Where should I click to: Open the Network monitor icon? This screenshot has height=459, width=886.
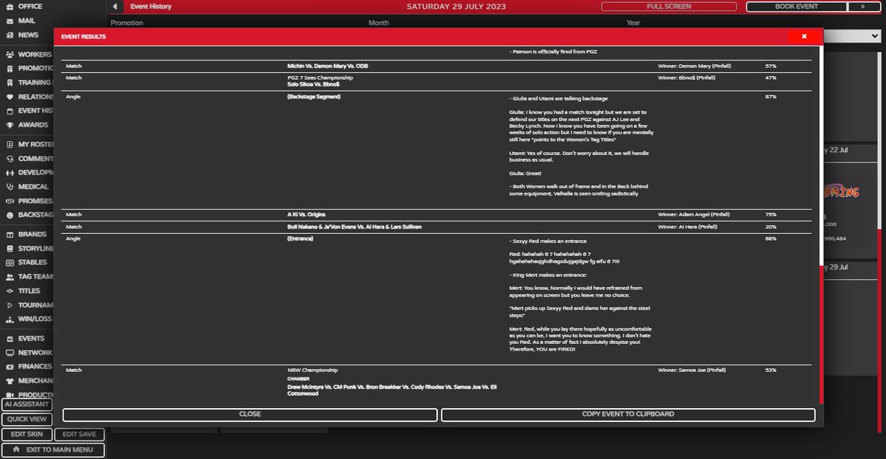point(10,353)
